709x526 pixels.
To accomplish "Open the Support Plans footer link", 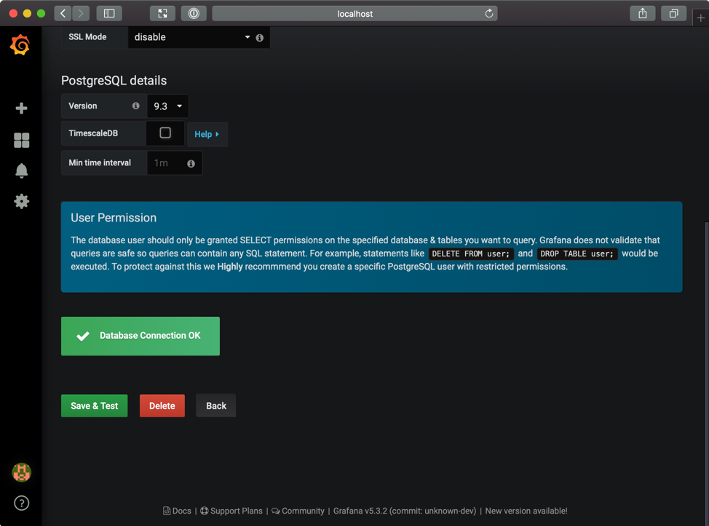I will (231, 511).
